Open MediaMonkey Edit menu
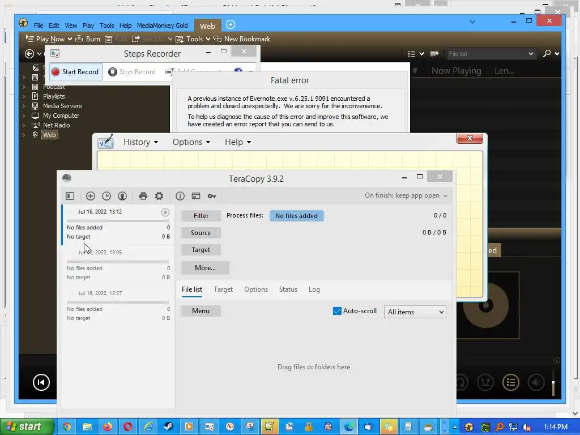The image size is (580, 435). tap(54, 25)
